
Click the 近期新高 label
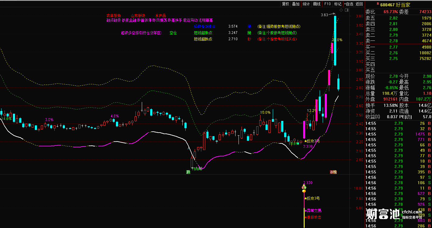coord(205,20)
